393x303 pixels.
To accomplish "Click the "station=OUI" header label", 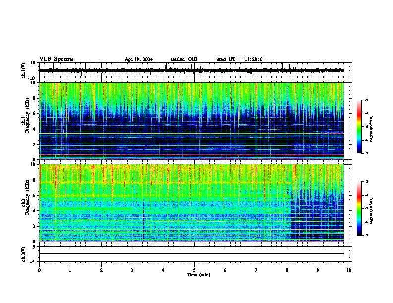I will coord(184,59).
